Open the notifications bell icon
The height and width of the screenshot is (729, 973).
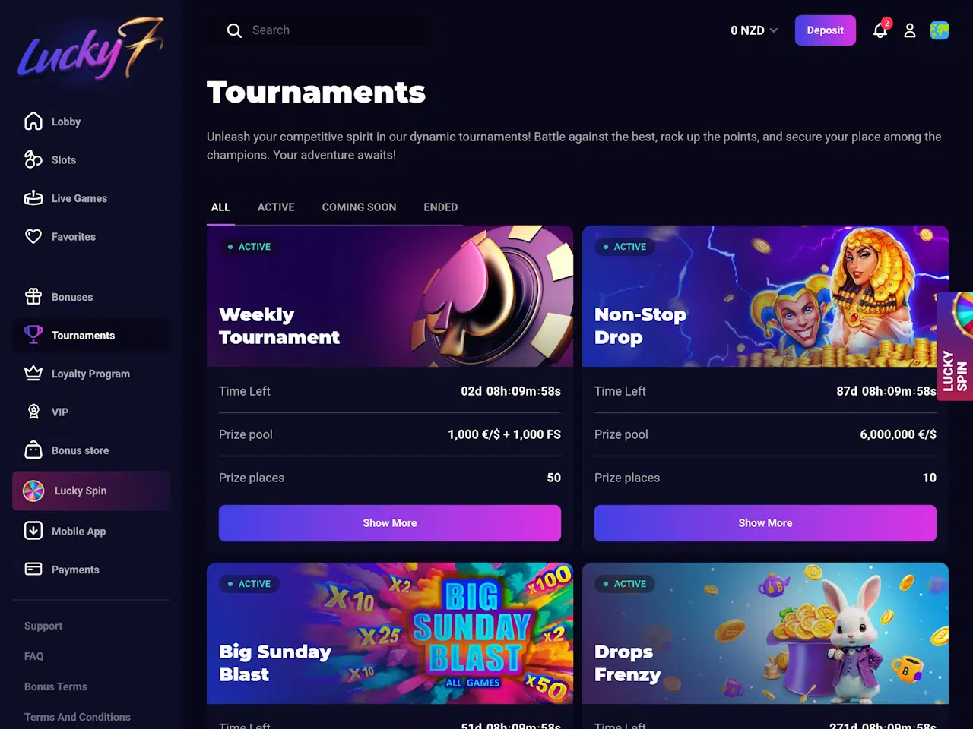click(x=880, y=30)
